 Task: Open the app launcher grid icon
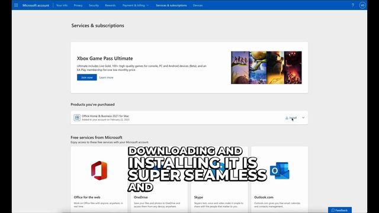[16, 5]
